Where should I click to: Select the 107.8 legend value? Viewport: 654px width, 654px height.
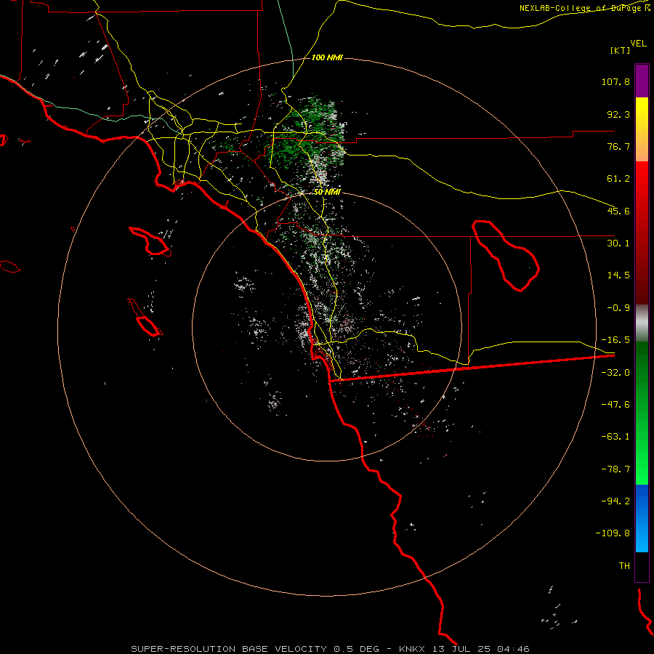615,81
